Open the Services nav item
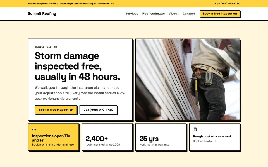The image size is (268, 167). [131, 14]
